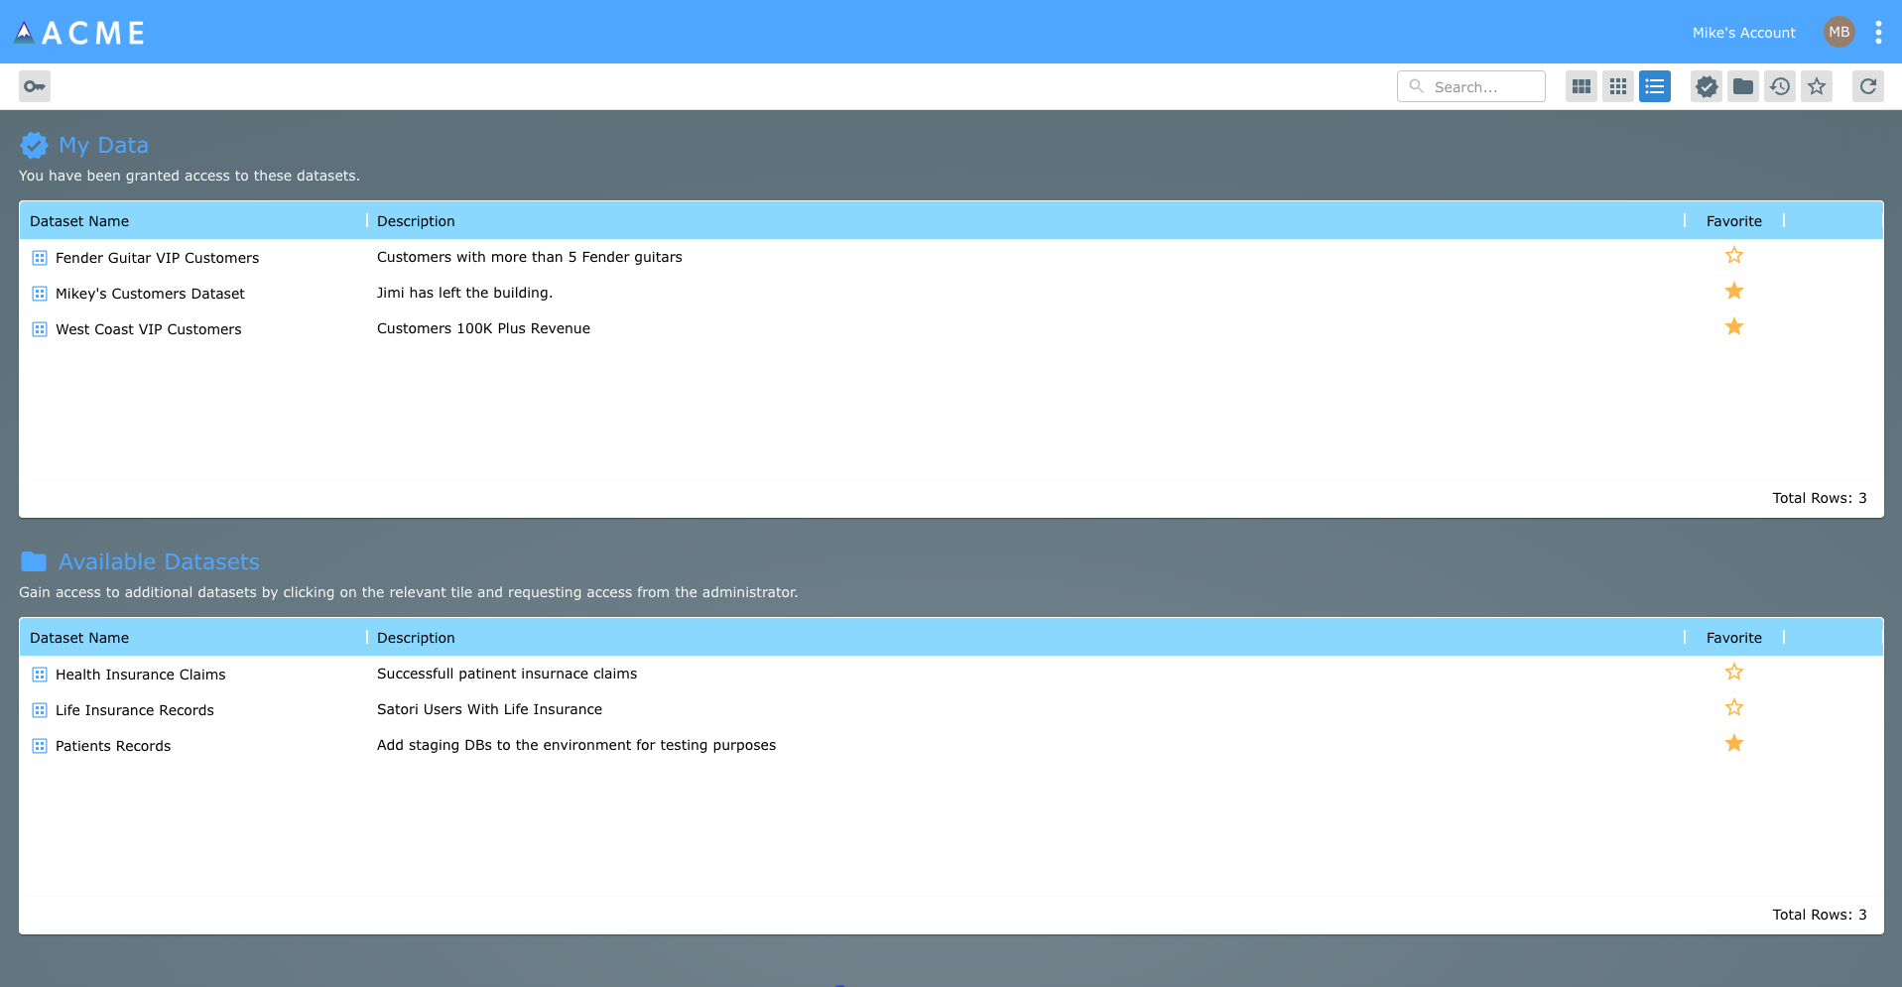Sort My Data by Dataset Name header
The width and height of the screenshot is (1902, 987).
(79, 221)
